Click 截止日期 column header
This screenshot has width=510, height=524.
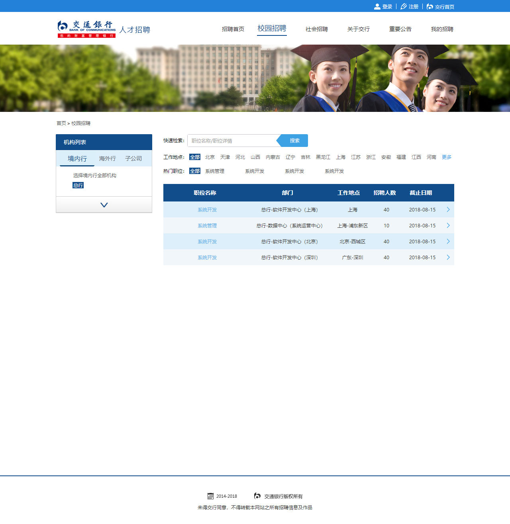click(421, 193)
